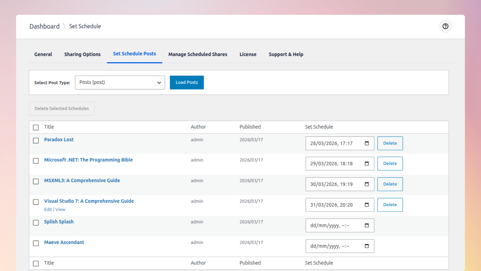Click the Maeve Ascendant schedule date field

333,246
